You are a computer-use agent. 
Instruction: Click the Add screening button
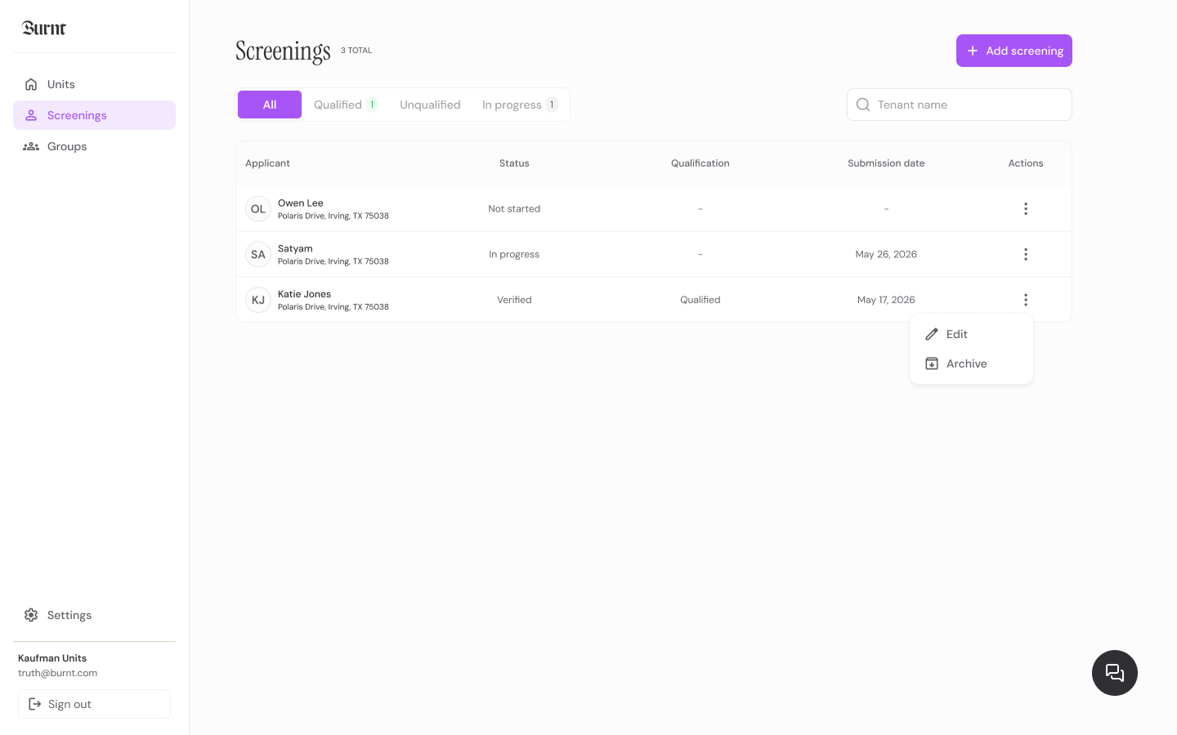point(1014,51)
